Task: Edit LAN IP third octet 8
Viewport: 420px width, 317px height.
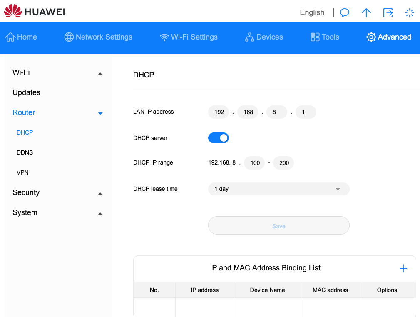Action: [277, 112]
